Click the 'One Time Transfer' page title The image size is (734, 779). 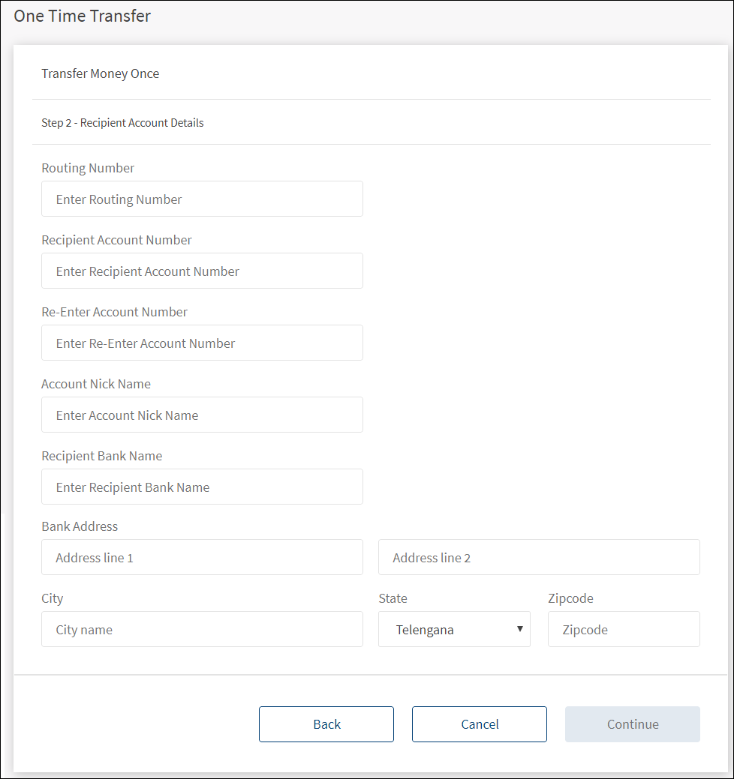pyautogui.click(x=83, y=16)
